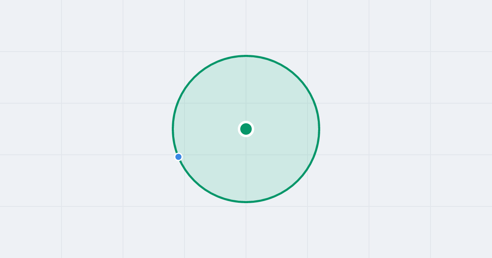Select the blue handle on the circle's edge
This screenshot has width=492, height=258.
coord(178,157)
